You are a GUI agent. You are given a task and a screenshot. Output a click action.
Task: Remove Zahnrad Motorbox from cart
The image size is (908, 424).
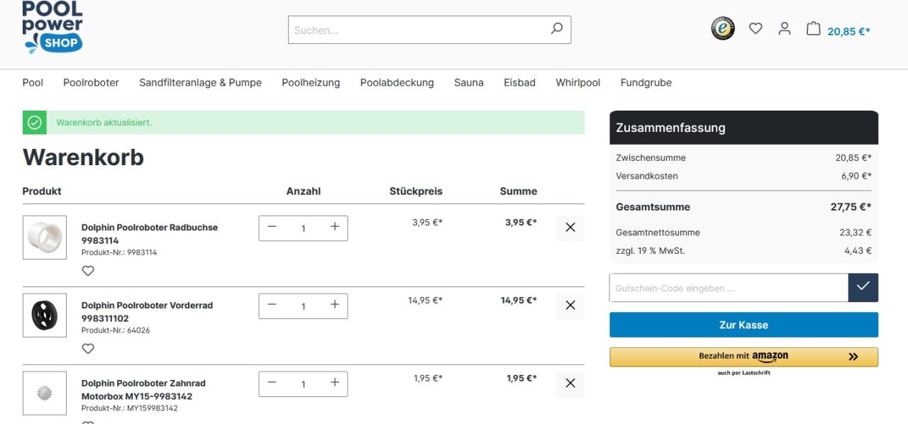click(570, 384)
